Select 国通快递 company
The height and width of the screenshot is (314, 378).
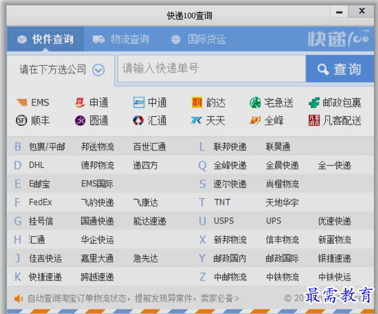coord(97,221)
